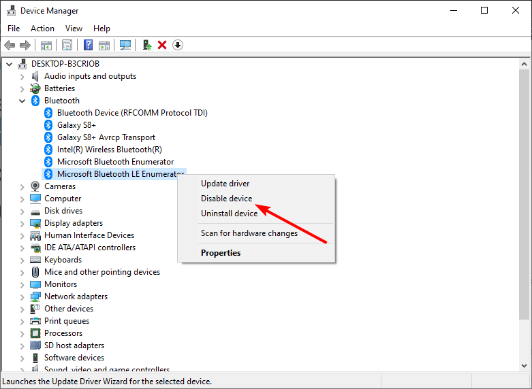
Task: Click Scan for hardware changes monitor icon
Action: point(125,45)
